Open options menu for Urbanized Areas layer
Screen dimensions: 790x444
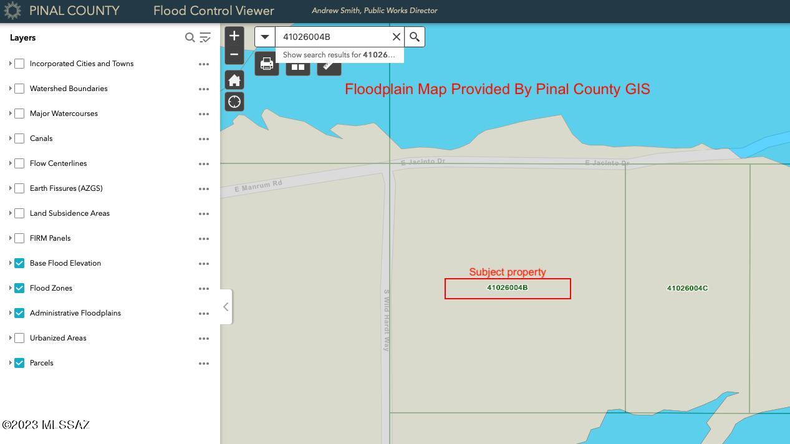click(204, 338)
